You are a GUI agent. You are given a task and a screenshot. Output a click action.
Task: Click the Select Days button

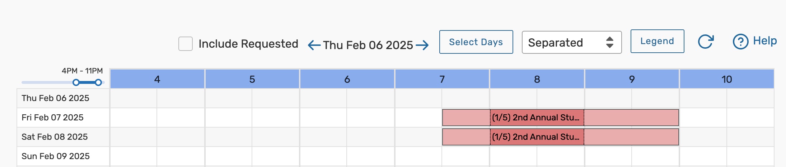[x=476, y=42]
